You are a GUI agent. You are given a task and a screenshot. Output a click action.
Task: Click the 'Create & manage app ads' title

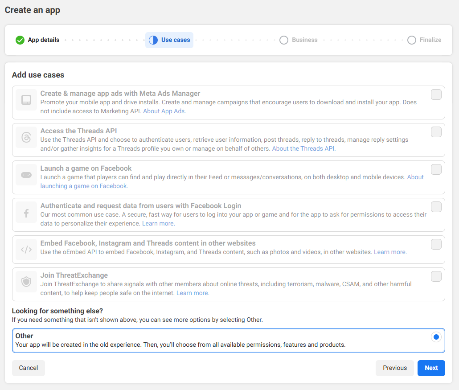pyautogui.click(x=120, y=94)
